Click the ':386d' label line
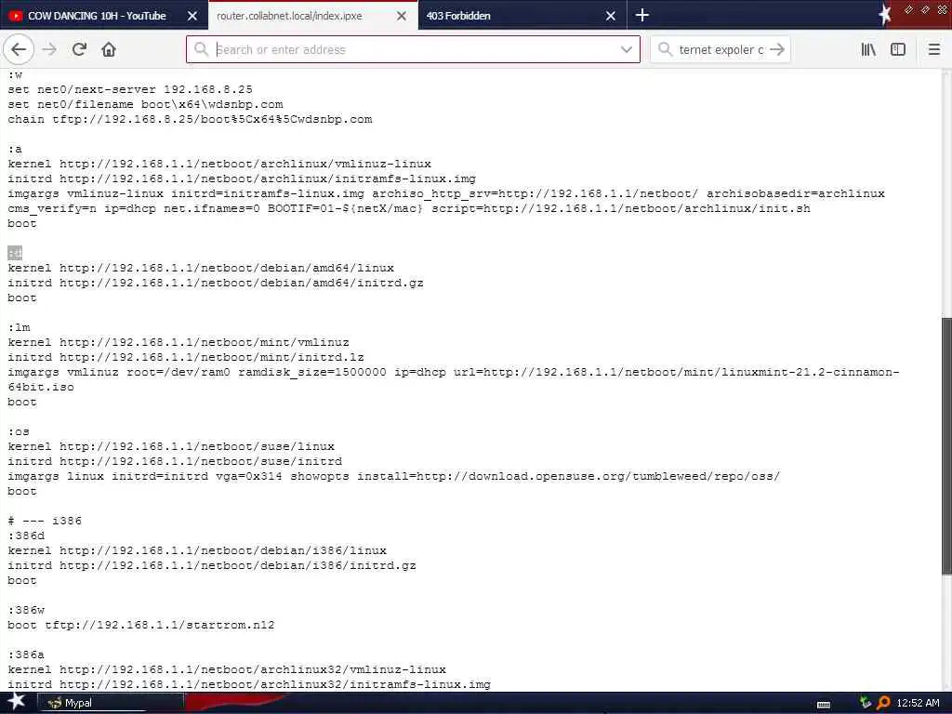 pos(26,535)
